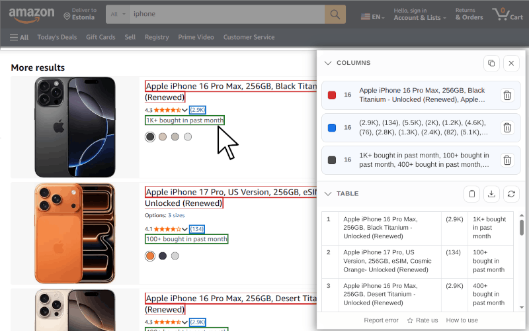Select white swatch on Black Titanium iPhone listing
The height and width of the screenshot is (331, 529).
click(x=188, y=137)
